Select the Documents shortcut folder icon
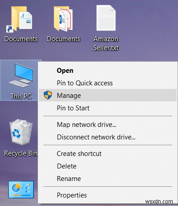This screenshot has width=178, height=206. (x=19, y=19)
